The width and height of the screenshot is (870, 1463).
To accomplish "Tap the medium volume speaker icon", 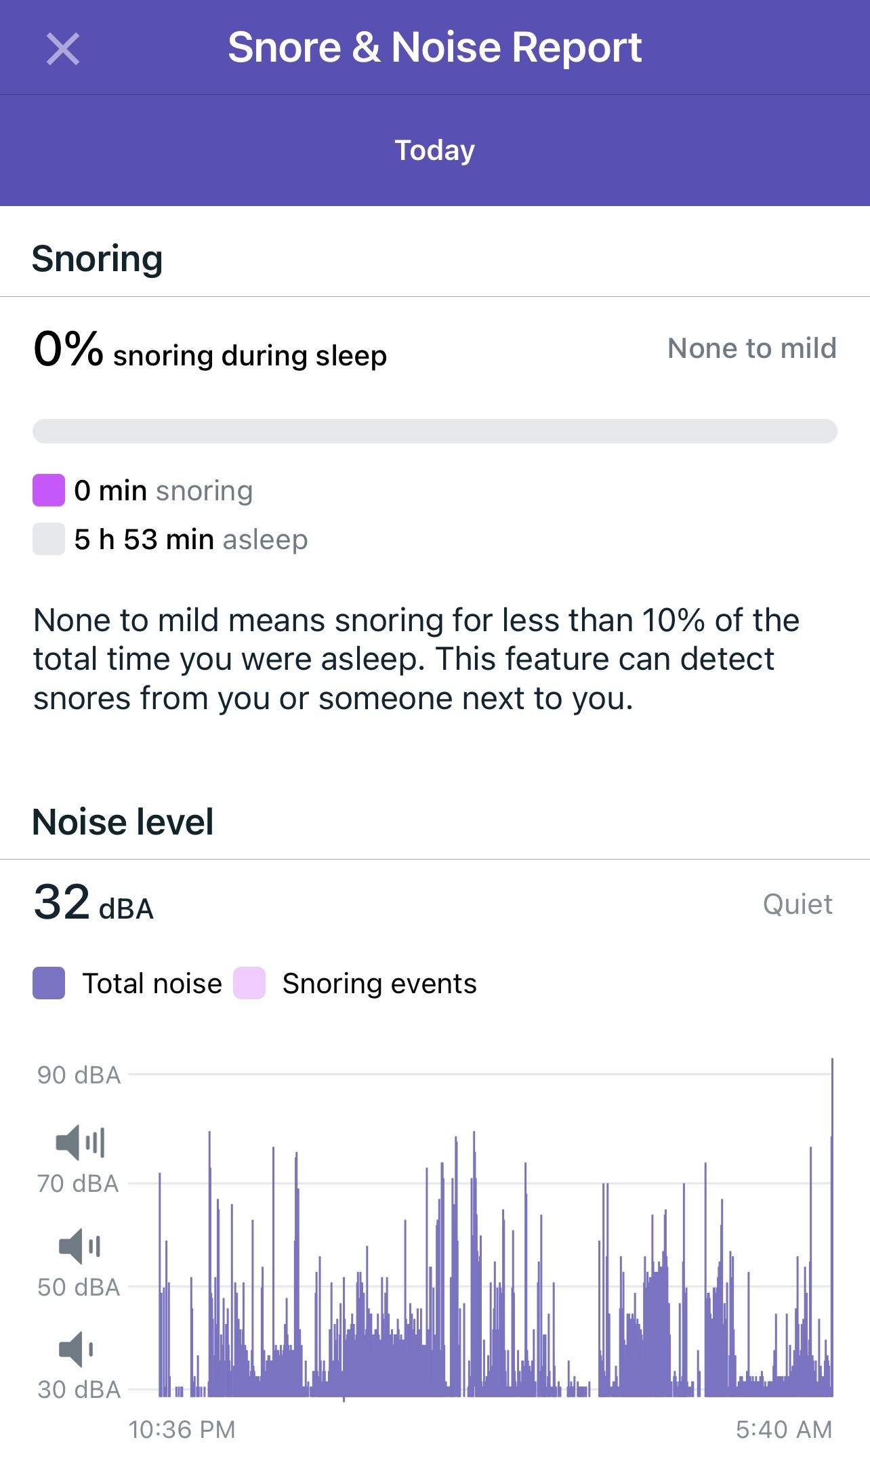I will [x=80, y=1246].
